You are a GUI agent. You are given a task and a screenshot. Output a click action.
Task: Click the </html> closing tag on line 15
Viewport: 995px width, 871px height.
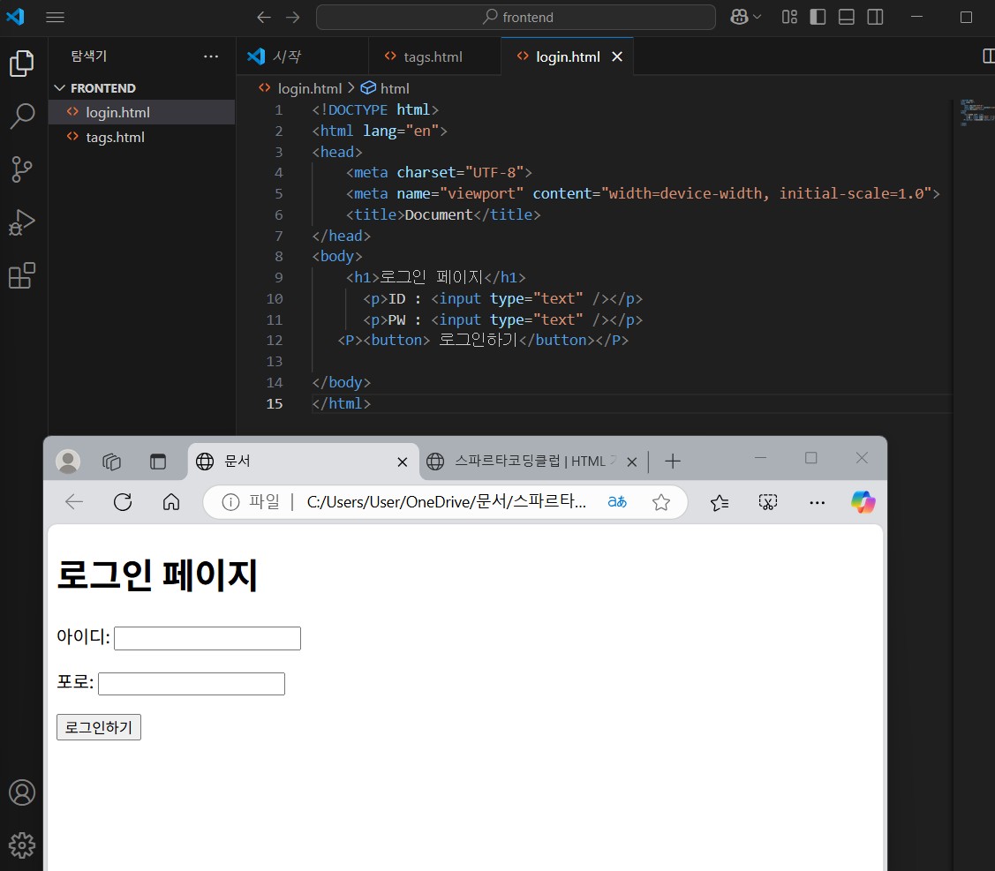[x=342, y=402]
